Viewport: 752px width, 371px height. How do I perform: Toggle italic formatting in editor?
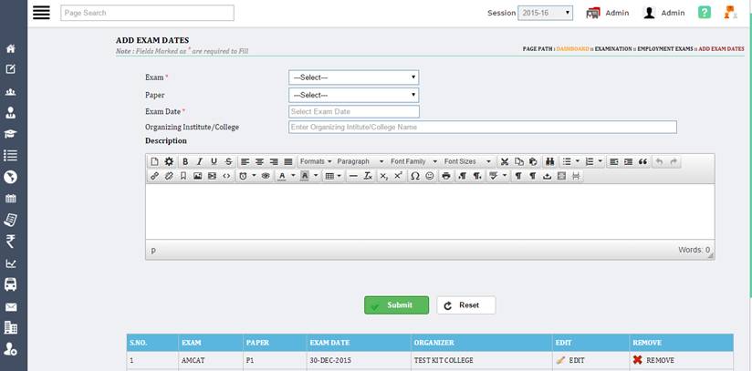[200, 161]
